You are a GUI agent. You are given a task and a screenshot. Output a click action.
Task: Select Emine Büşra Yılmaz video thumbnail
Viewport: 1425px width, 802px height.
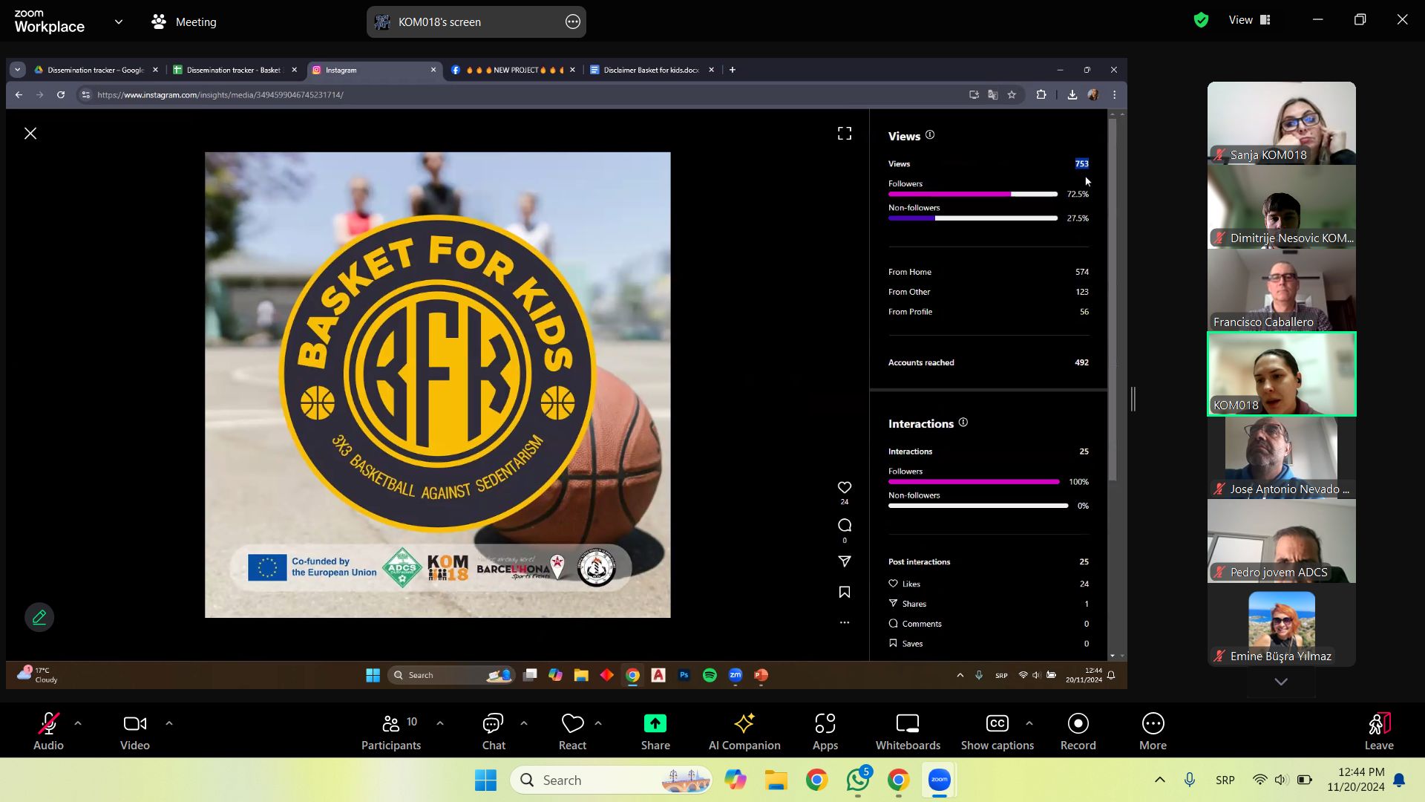1281,625
